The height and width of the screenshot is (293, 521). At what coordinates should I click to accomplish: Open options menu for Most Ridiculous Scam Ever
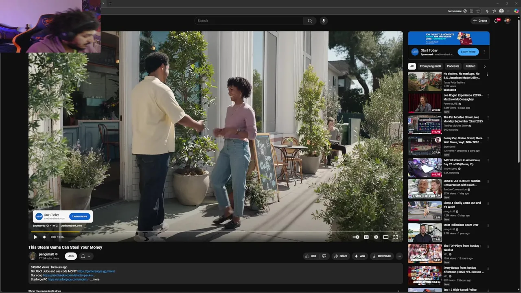pyautogui.click(x=487, y=225)
